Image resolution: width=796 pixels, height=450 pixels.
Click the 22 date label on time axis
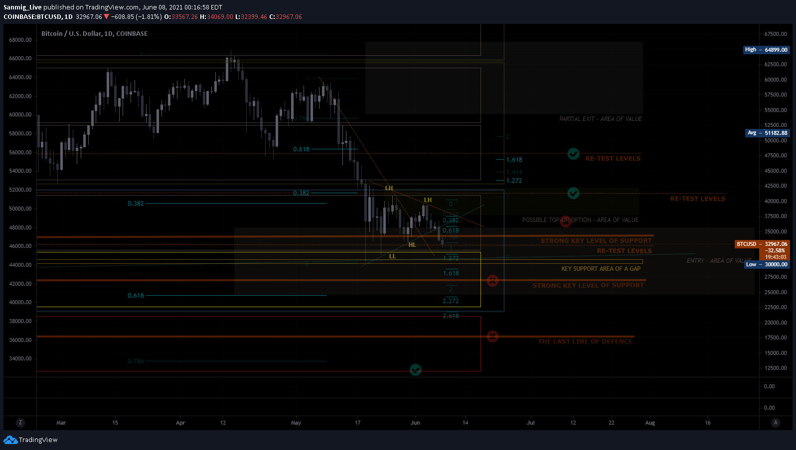pyautogui.click(x=612, y=423)
